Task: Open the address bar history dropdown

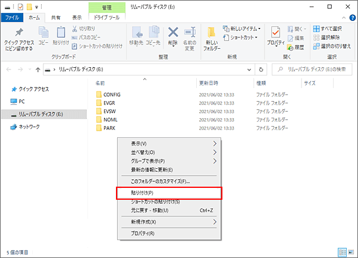Action: (250, 70)
